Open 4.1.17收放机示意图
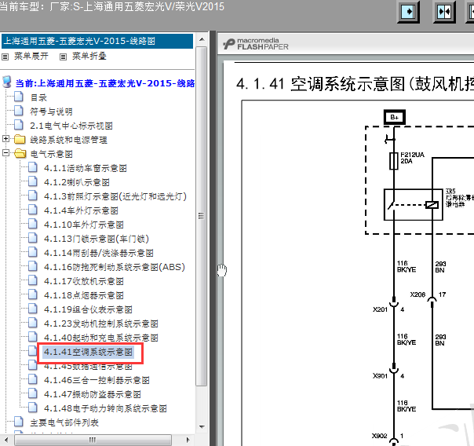This screenshot has width=474, height=446. pos(84,282)
